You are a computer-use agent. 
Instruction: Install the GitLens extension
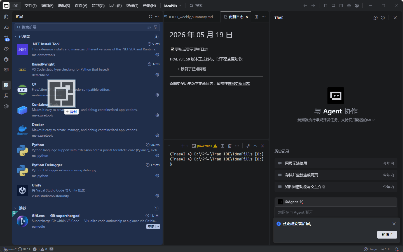coord(151,227)
